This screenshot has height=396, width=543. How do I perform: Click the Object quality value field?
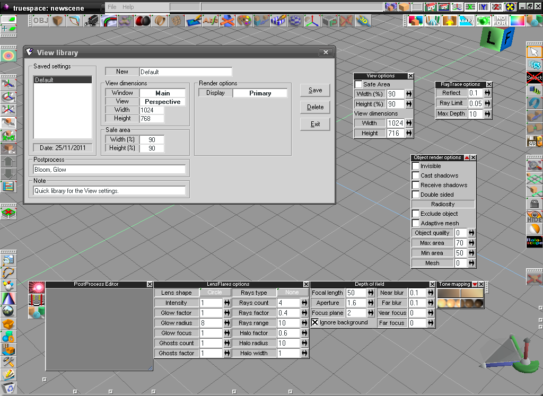(x=460, y=233)
